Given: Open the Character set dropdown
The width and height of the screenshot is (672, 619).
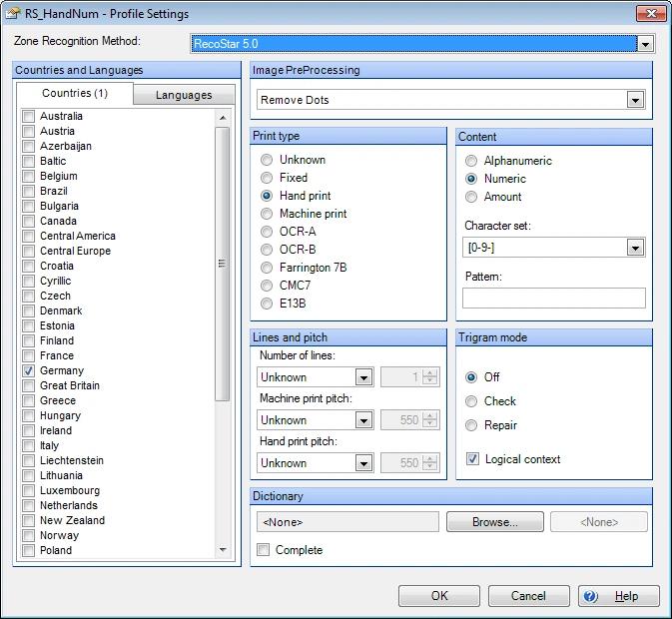Looking at the screenshot, I should pos(635,248).
